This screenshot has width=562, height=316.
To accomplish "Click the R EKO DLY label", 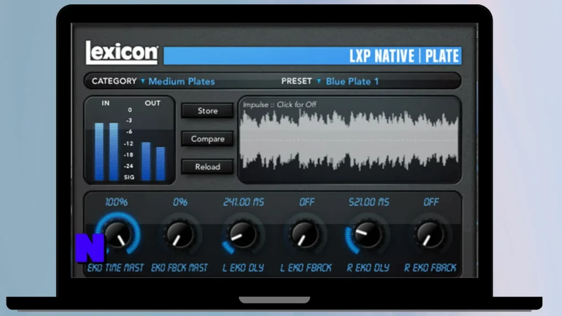I will click(x=368, y=268).
